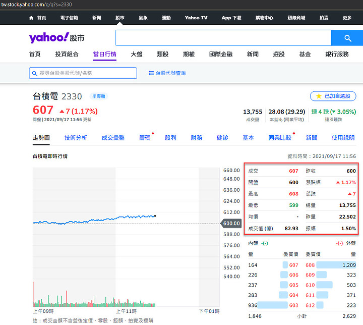Click the list icon beside 台股代號查詢
Image resolution: width=363 pixels, height=325 pixels.
coord(151,73)
